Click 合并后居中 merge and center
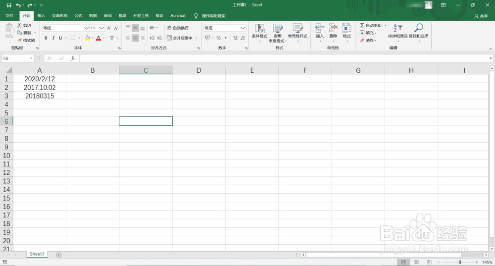Viewport: 495px width, 266px height. pos(180,38)
